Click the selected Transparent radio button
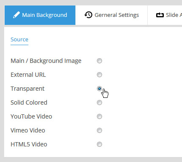Image resolution: width=182 pixels, height=162 pixels. tap(99, 89)
